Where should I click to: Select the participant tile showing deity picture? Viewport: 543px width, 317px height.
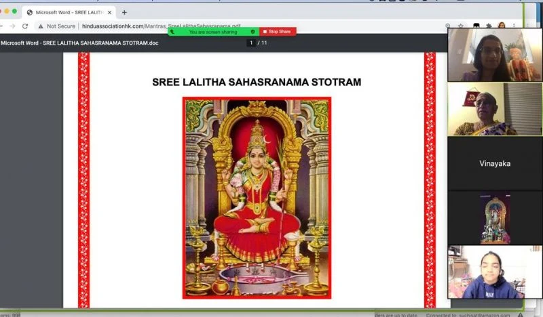click(495, 218)
